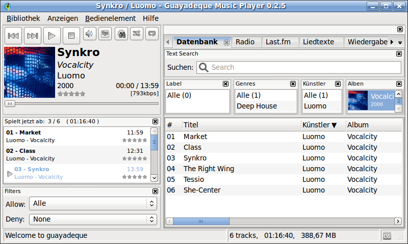Open the tab list dropdown arrow
Image resolution: width=408 pixels, height=244 pixels.
400,42
